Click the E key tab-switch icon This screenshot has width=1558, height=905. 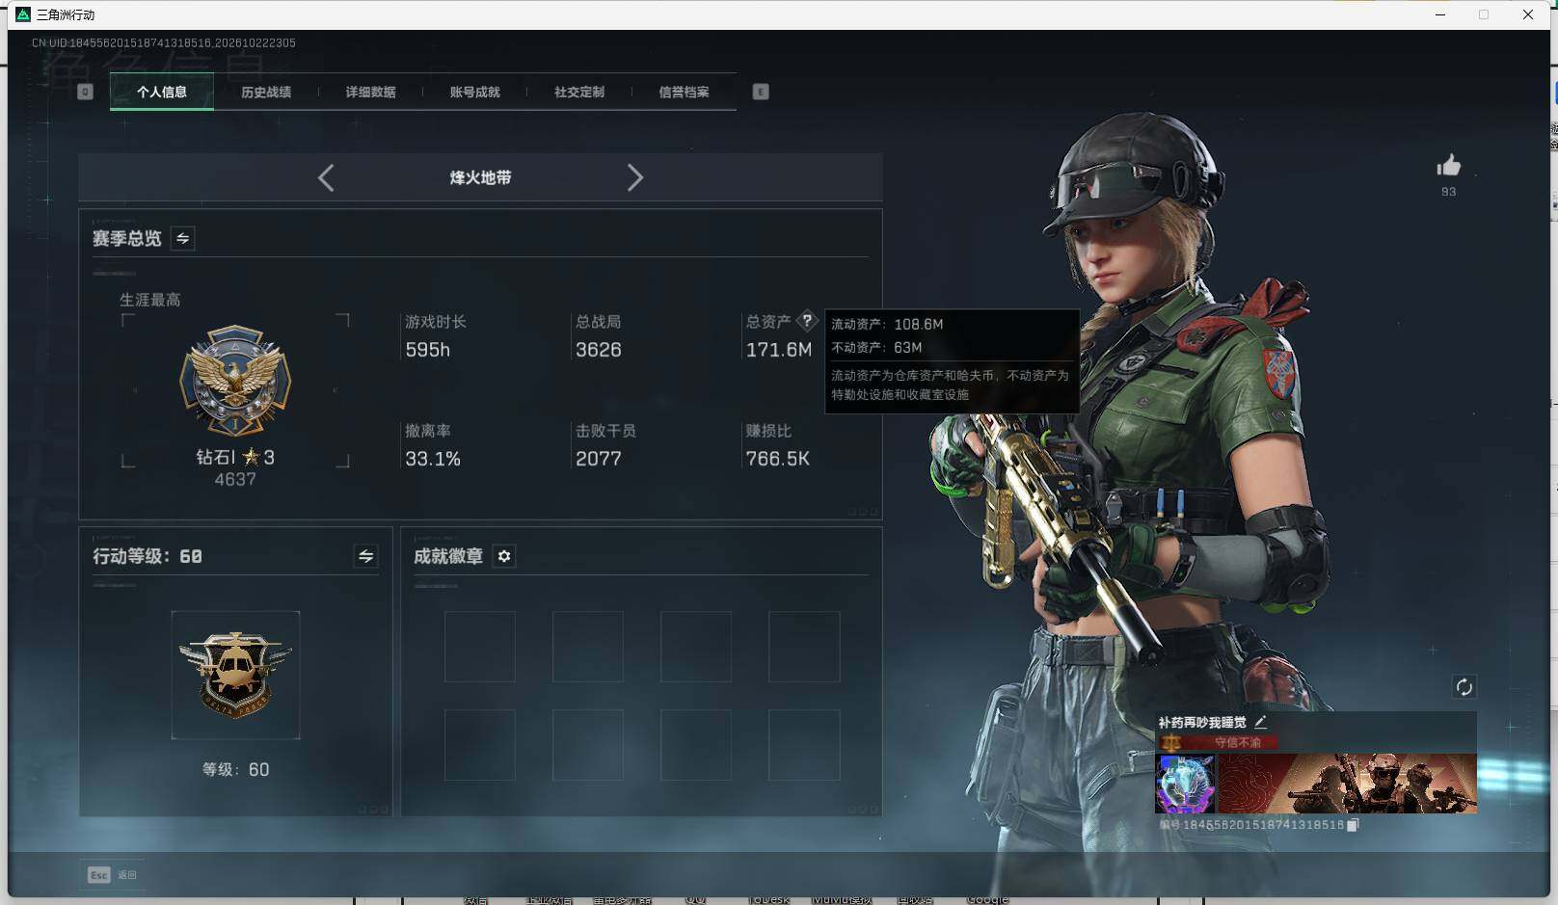(761, 92)
